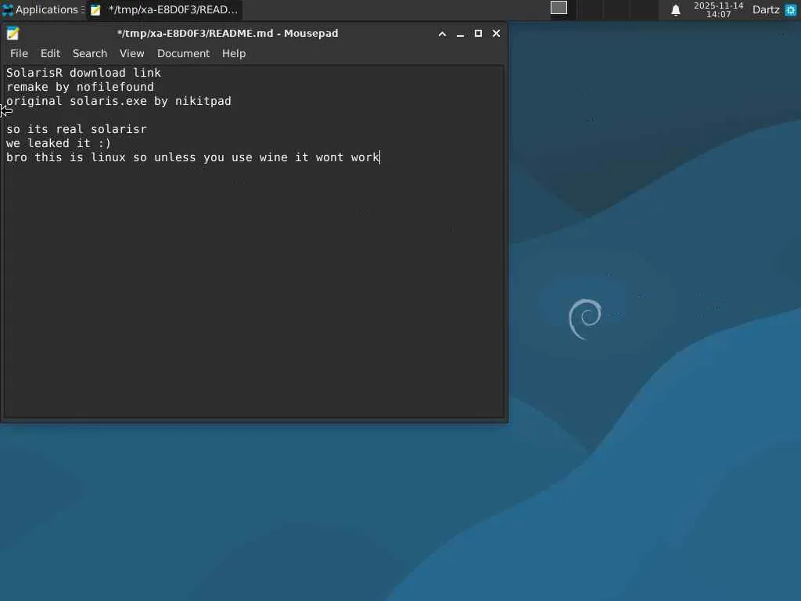This screenshot has width=801, height=601.
Task: Click the text 'original solaris.exe by nikitpad'
Action: [119, 101]
